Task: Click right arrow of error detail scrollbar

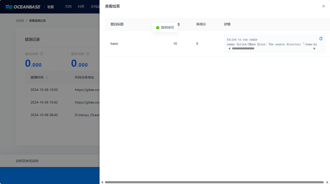Action: (314, 49)
